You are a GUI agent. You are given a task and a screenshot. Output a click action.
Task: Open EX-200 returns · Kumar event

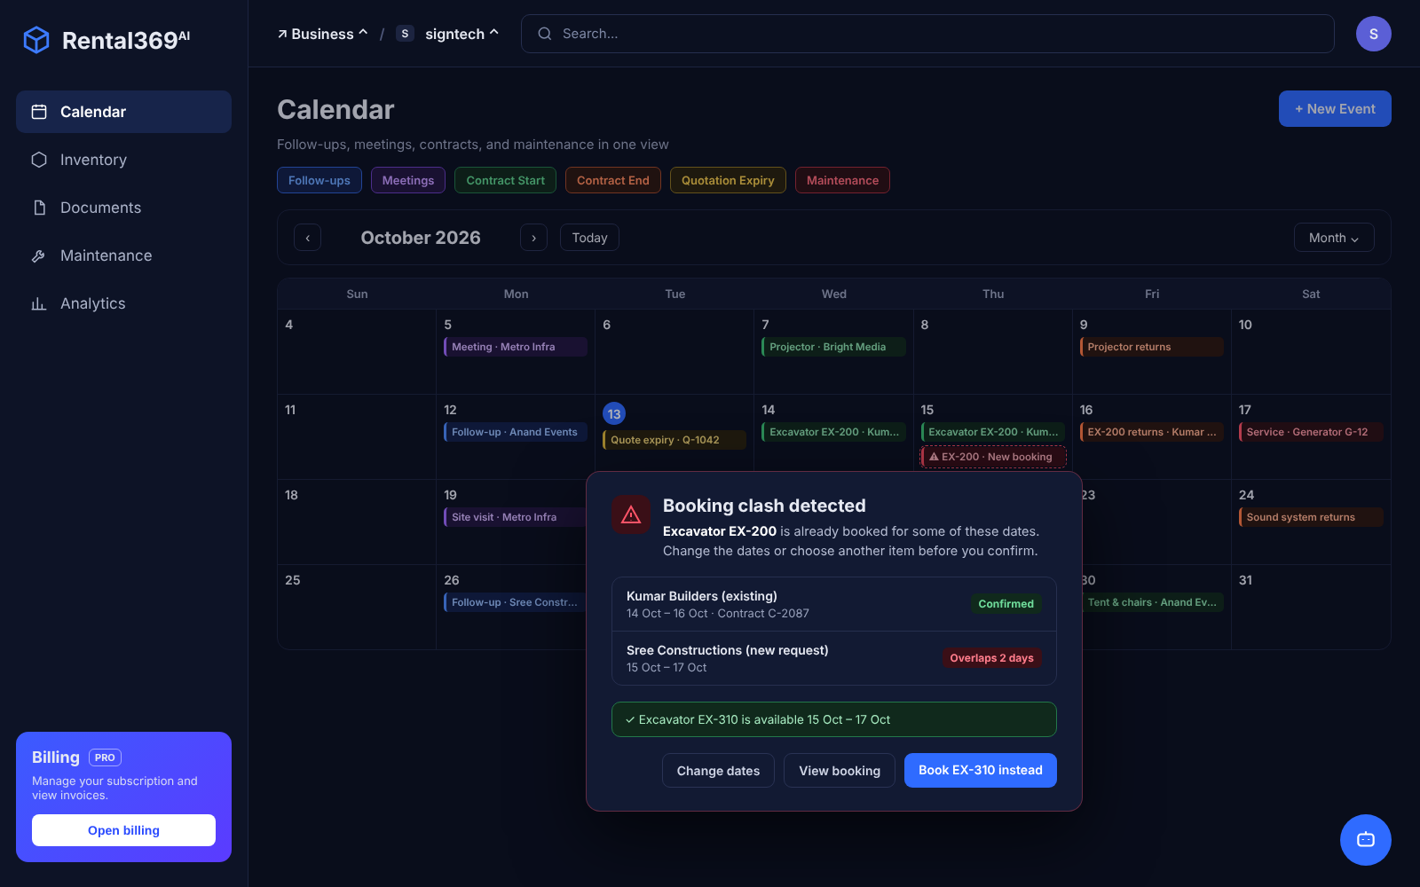(x=1151, y=432)
